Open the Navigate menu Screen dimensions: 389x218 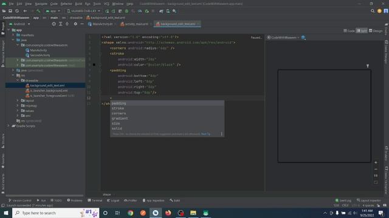click(41, 4)
